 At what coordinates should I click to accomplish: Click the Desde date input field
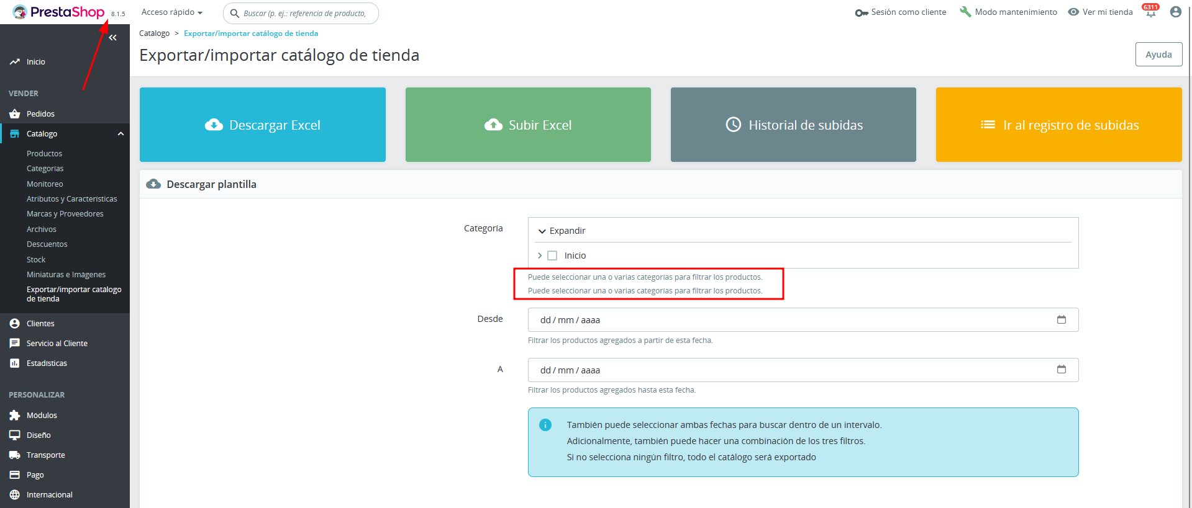pyautogui.click(x=803, y=320)
